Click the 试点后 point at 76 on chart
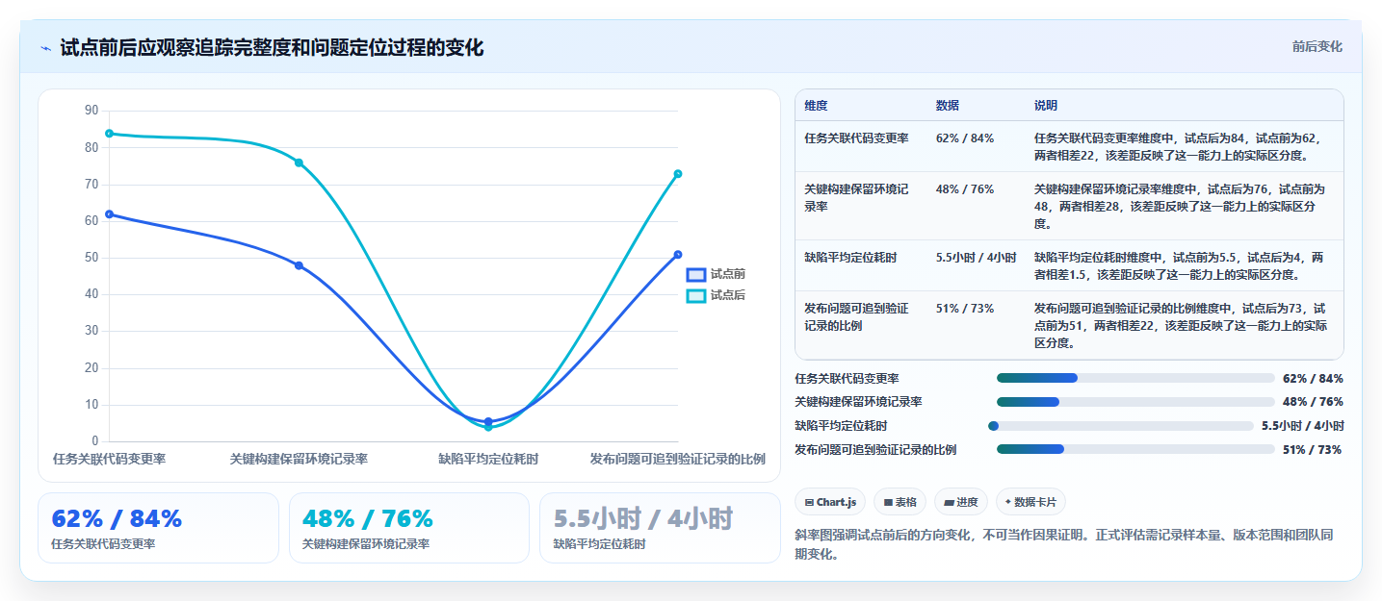This screenshot has height=601, width=1382. [299, 163]
